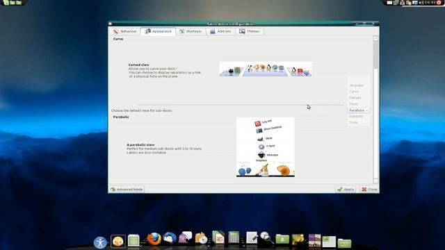Screen dimensions: 445x250
Task: Select the Parabolic option in list
Action: click(359, 110)
